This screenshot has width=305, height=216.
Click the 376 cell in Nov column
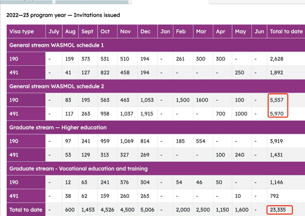(x=128, y=182)
